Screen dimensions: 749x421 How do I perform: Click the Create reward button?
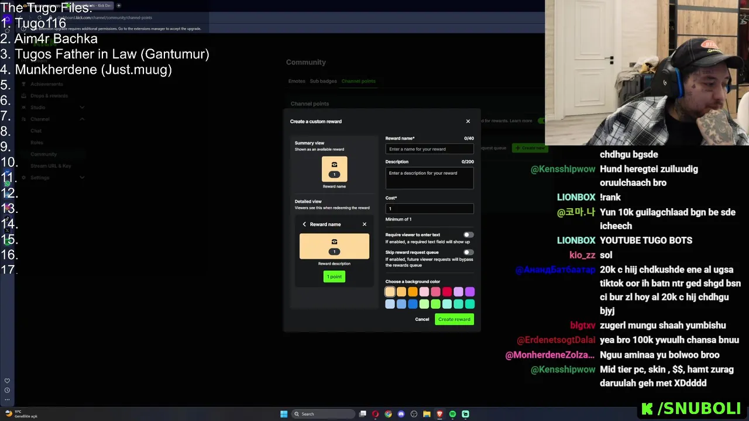(x=454, y=319)
